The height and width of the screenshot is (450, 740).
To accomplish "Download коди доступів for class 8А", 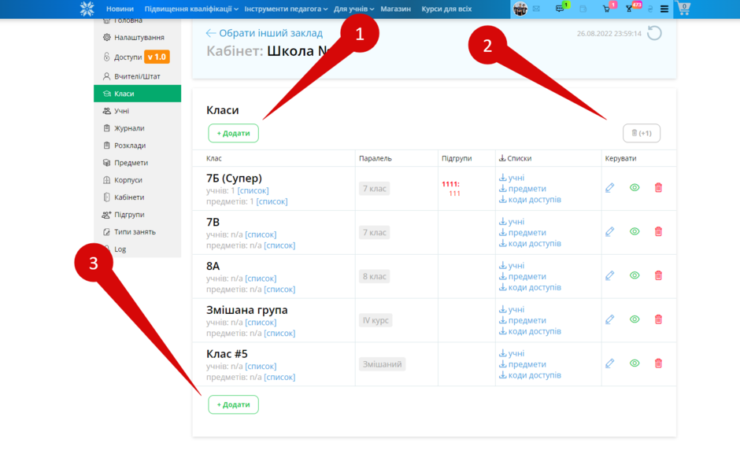I will click(x=530, y=287).
